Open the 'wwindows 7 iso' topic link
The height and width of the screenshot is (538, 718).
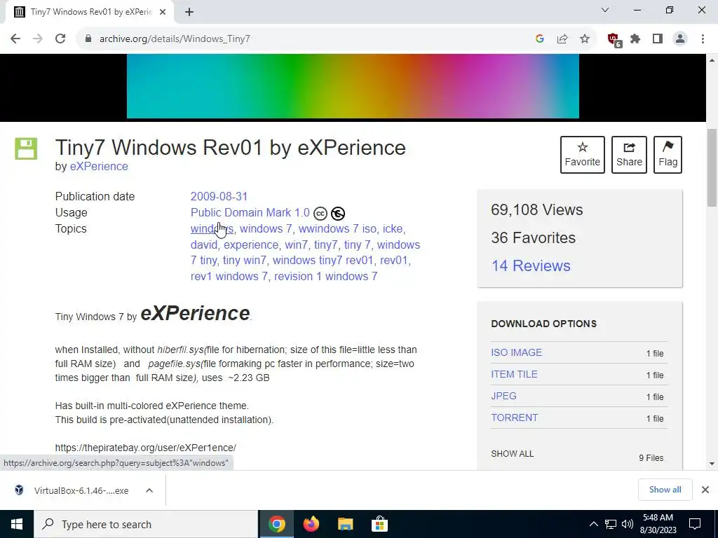[x=337, y=229]
